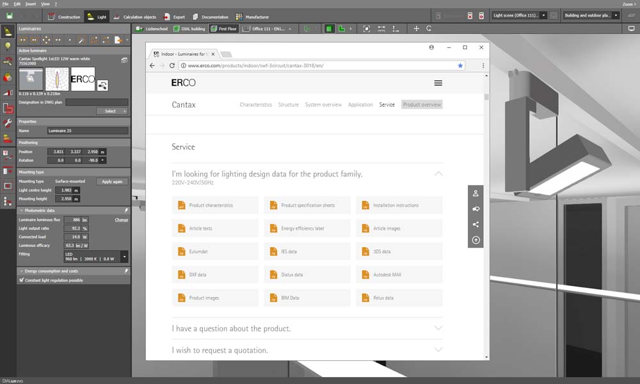Switch to the Calculation objects tab
The image size is (640, 384).
tap(137, 17)
